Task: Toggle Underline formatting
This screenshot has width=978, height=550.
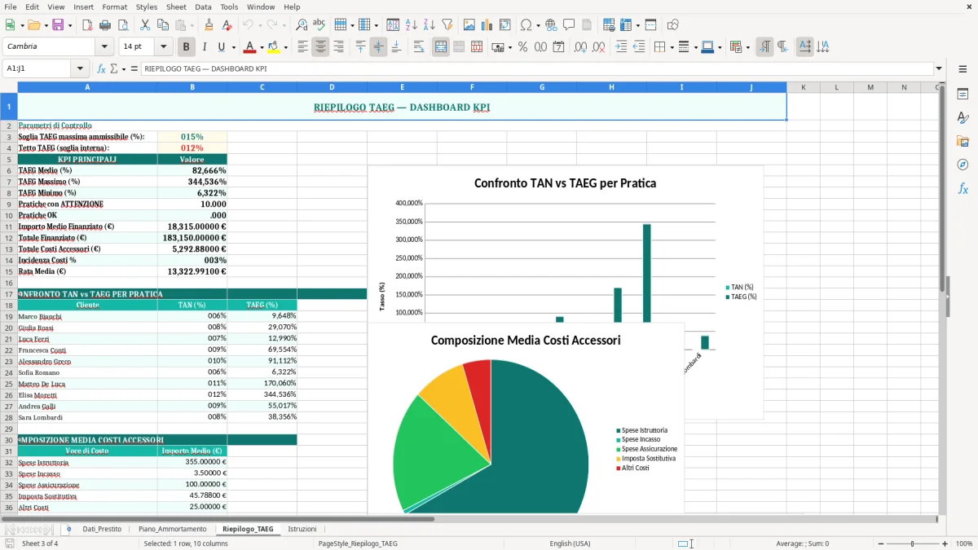Action: 221,47
